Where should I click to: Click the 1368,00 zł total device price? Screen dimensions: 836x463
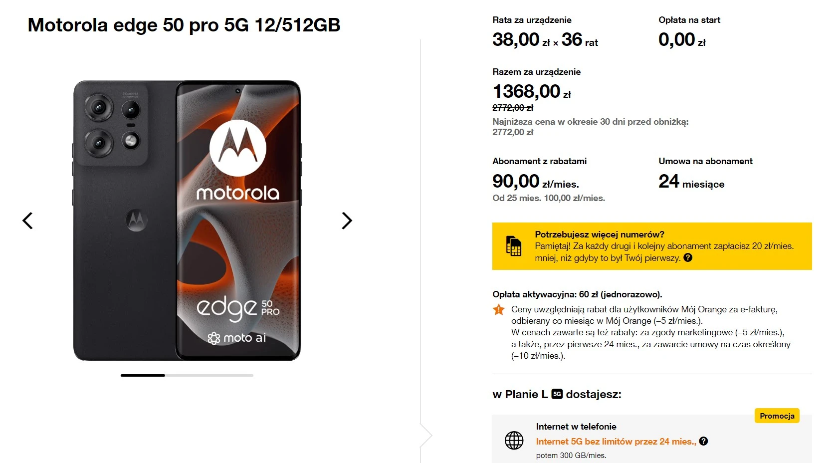point(532,91)
